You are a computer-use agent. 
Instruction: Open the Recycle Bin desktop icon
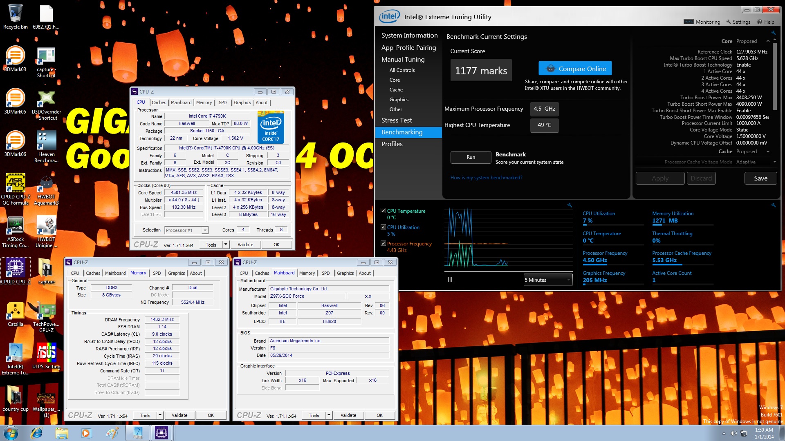pos(16,16)
